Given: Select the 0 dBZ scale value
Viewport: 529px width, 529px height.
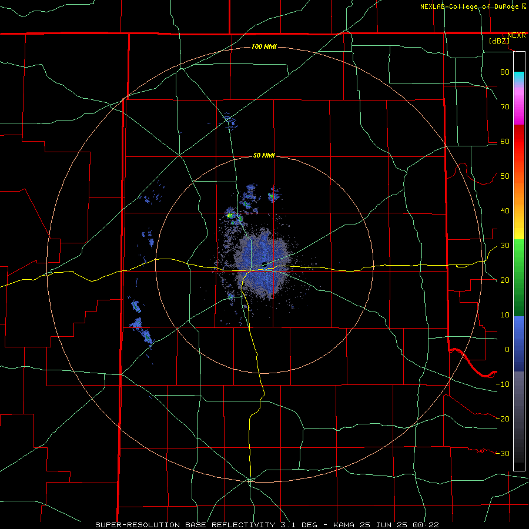Looking at the screenshot, I should (x=507, y=350).
